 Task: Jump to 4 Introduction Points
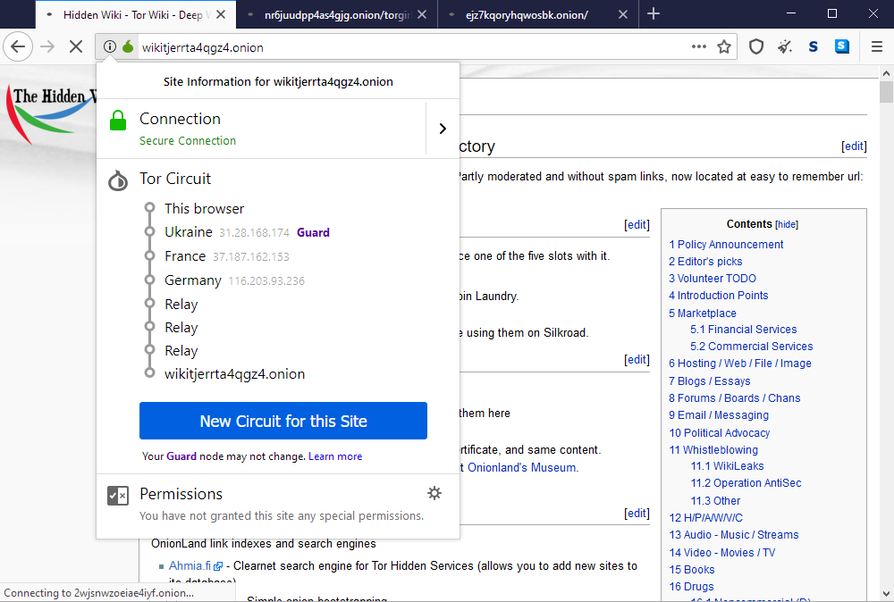719,296
